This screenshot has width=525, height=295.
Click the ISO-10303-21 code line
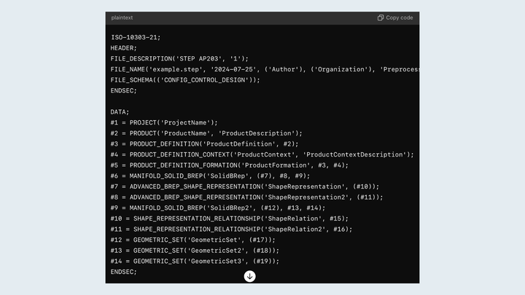point(136,37)
